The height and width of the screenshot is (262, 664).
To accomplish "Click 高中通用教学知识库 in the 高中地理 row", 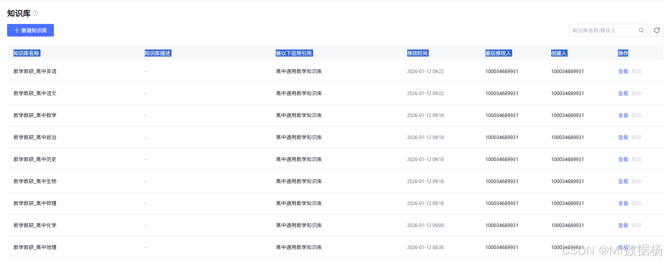I will pos(299,247).
